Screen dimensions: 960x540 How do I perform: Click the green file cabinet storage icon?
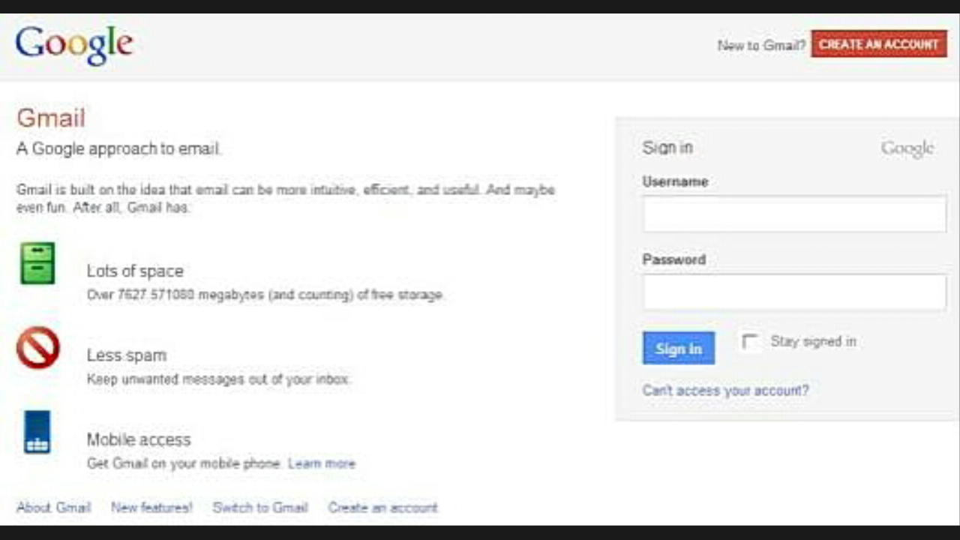[x=37, y=263]
